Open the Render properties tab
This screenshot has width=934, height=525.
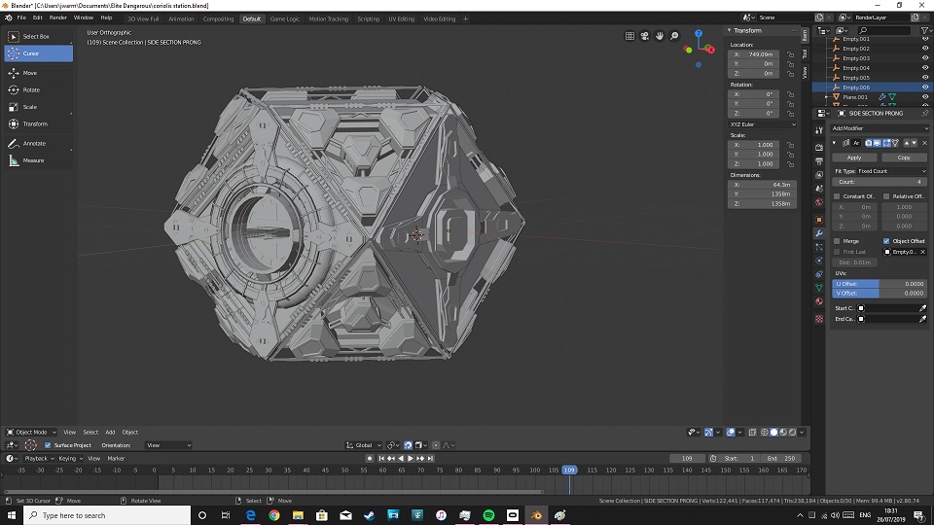(819, 147)
